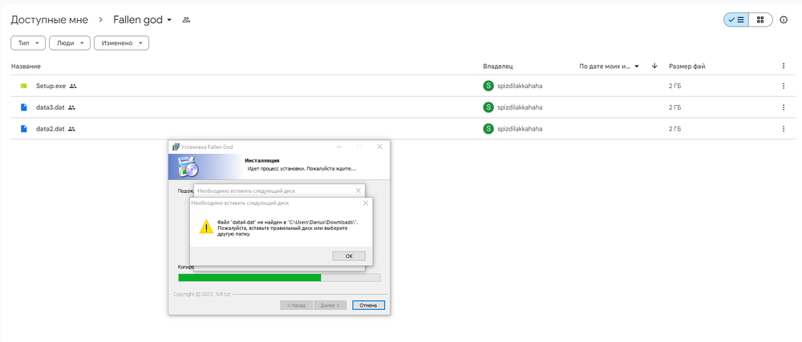This screenshot has width=802, height=342.
Task: Click OK in the missing disk dialog
Action: pos(349,255)
